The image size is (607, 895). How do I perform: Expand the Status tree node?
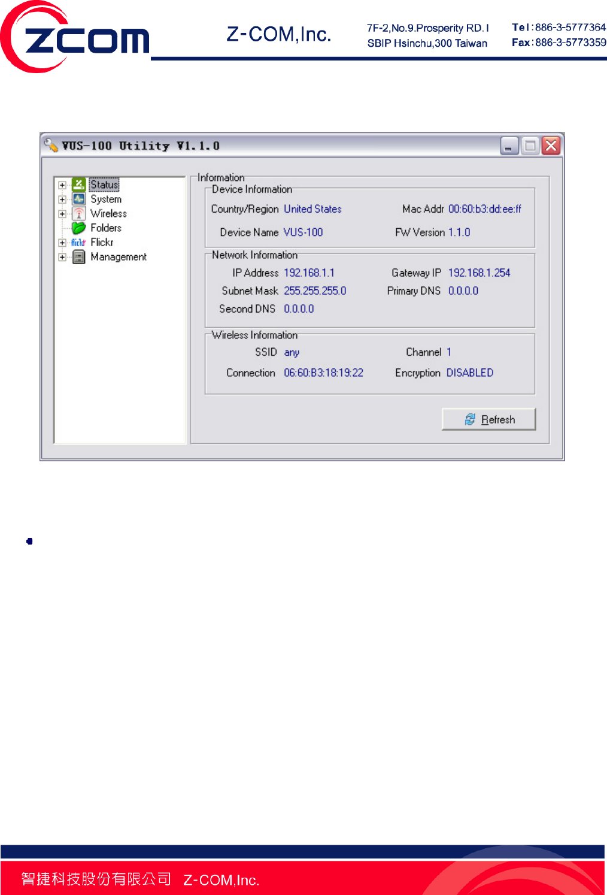coord(62,185)
